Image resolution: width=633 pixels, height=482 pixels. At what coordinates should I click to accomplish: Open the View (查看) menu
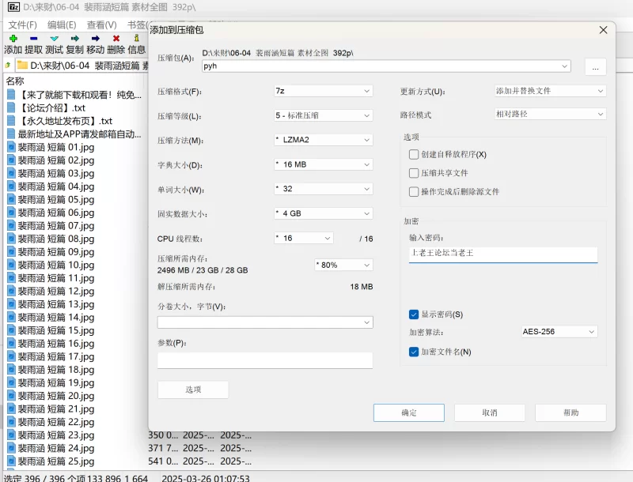pyautogui.click(x=101, y=24)
